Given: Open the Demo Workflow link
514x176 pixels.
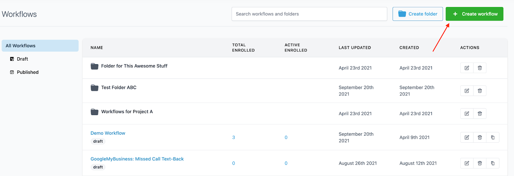Looking at the screenshot, I should 108,133.
